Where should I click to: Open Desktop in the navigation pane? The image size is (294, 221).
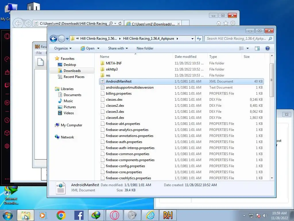[x=70, y=65]
